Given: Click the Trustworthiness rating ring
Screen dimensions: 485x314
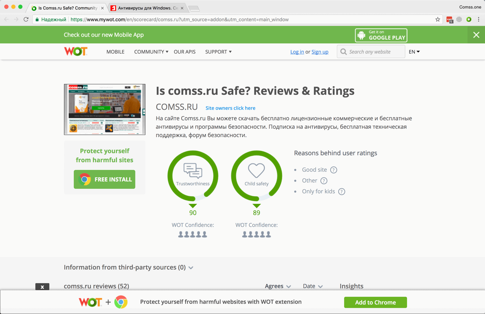Looking at the screenshot, I should (x=193, y=176).
